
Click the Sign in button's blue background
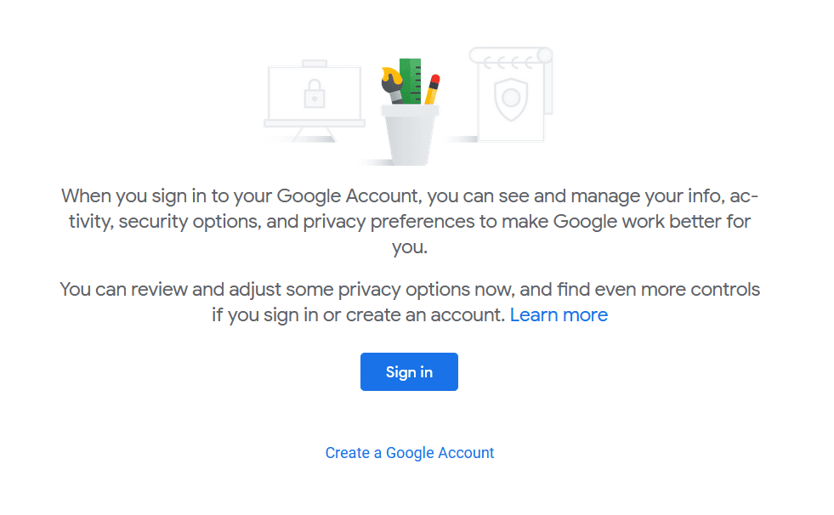[x=409, y=371]
